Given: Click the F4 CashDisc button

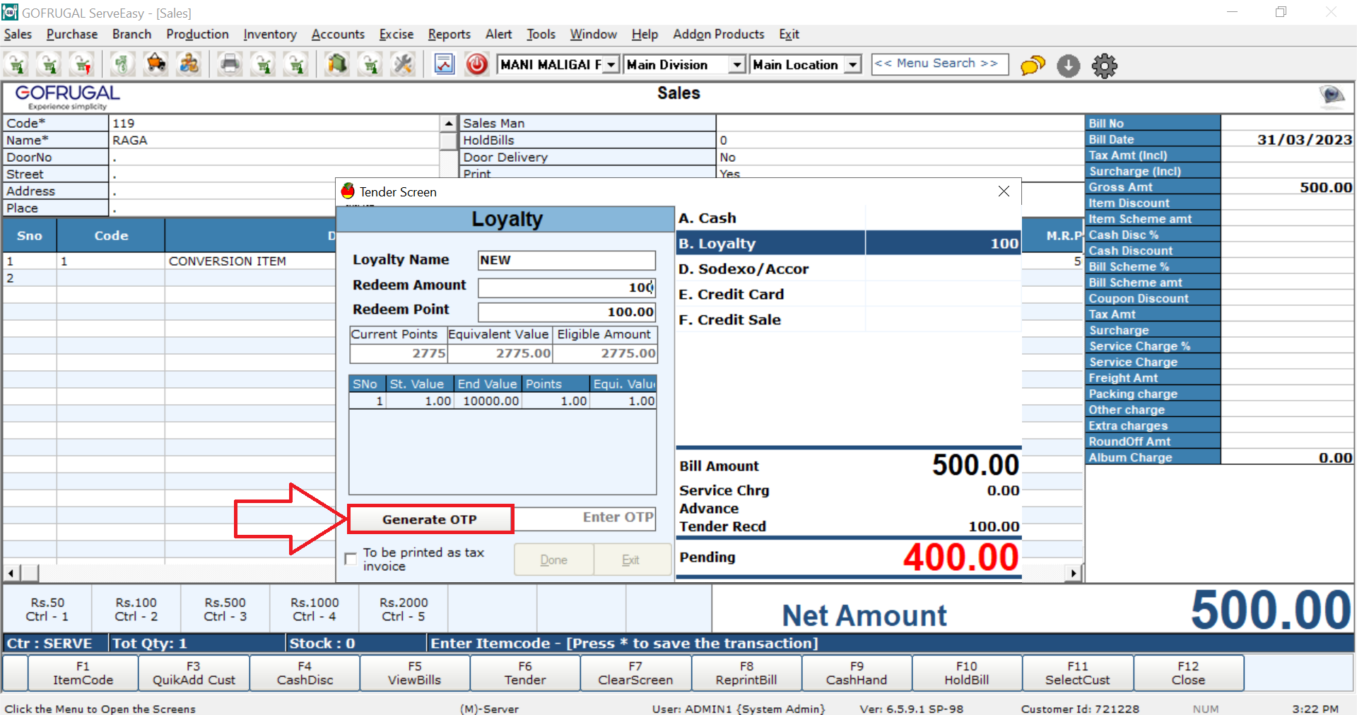Looking at the screenshot, I should [305, 673].
